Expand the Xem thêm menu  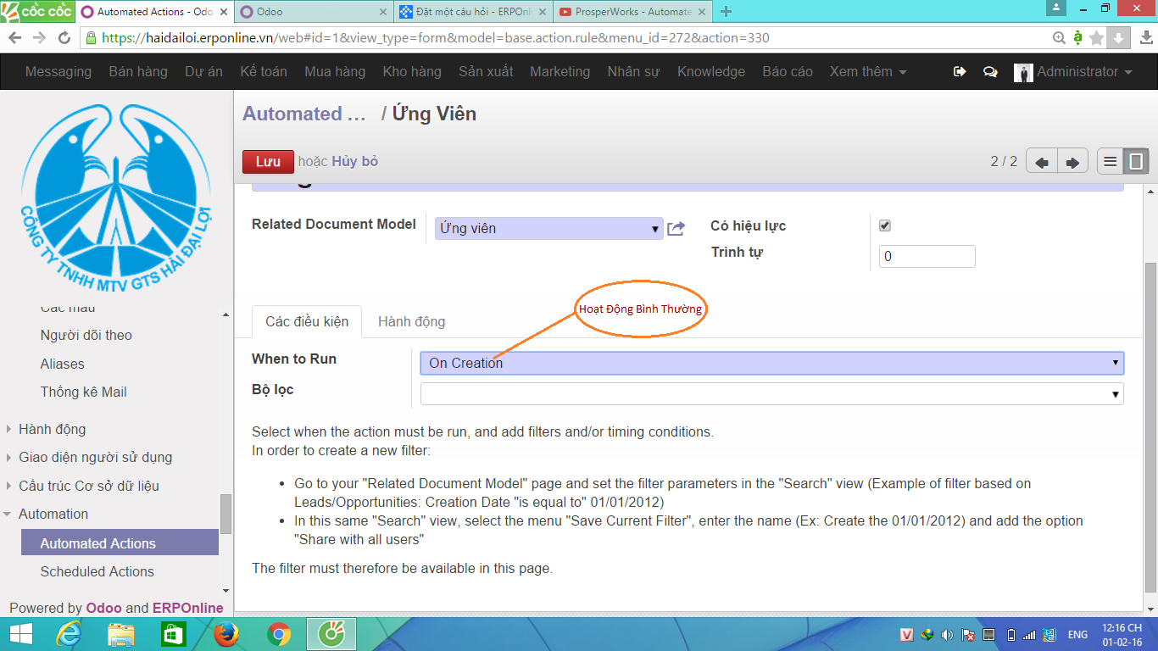(x=868, y=72)
